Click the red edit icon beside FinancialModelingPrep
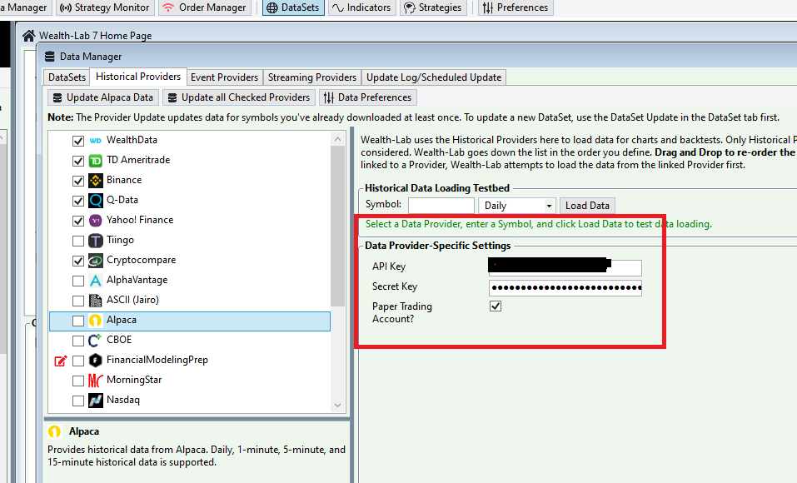 pyautogui.click(x=60, y=361)
